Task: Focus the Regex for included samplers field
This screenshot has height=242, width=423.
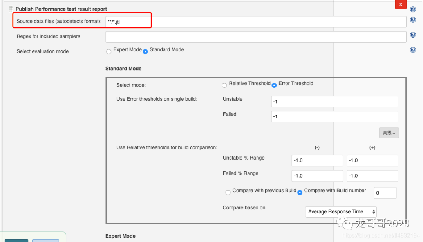Action: pyautogui.click(x=255, y=37)
